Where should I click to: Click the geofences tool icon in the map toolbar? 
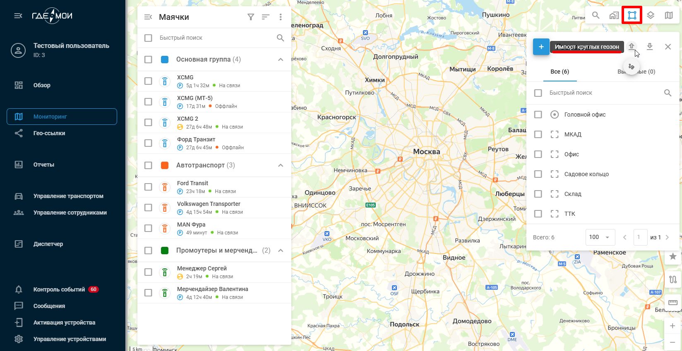[x=632, y=15]
